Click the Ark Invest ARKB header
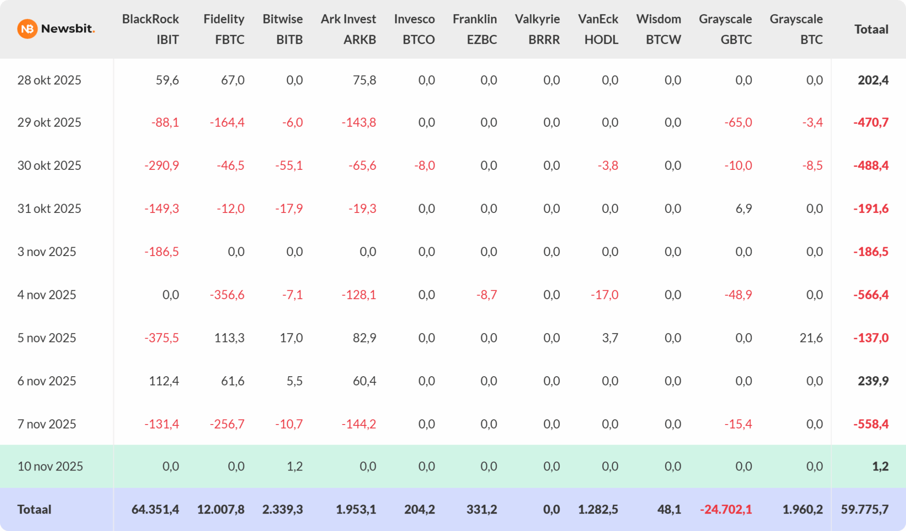This screenshot has width=906, height=531. pyautogui.click(x=348, y=29)
